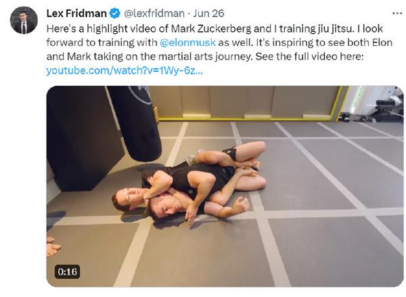Play the jiu jitsu training video
406x297 pixels.
pyautogui.click(x=225, y=186)
